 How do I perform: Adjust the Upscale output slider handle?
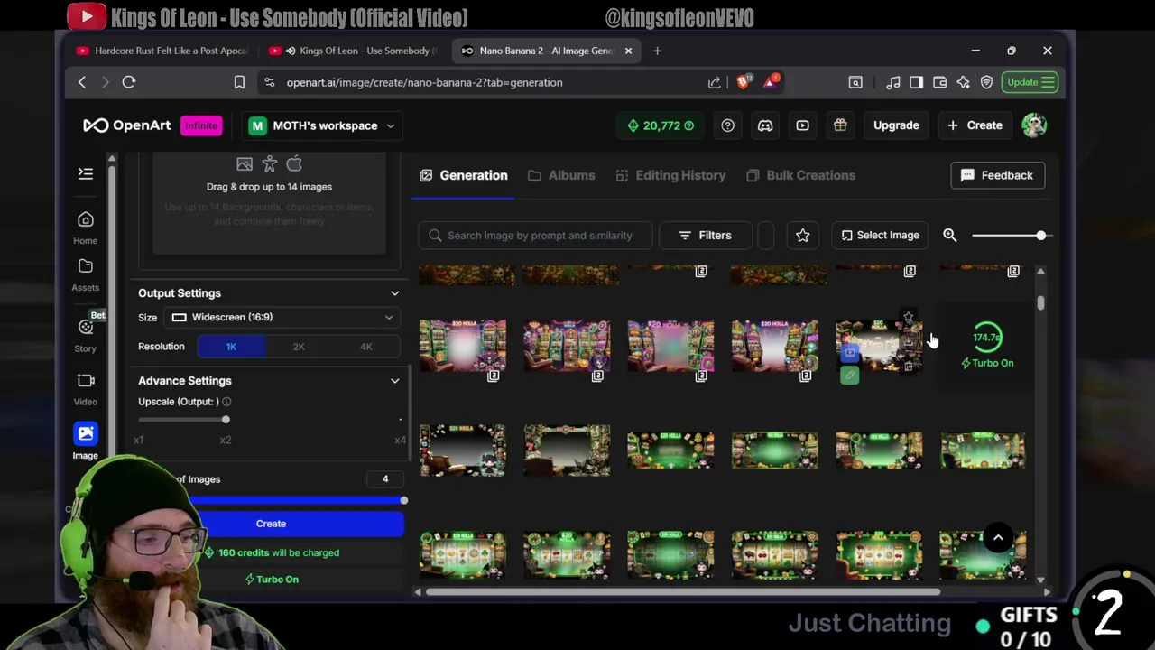tap(226, 420)
